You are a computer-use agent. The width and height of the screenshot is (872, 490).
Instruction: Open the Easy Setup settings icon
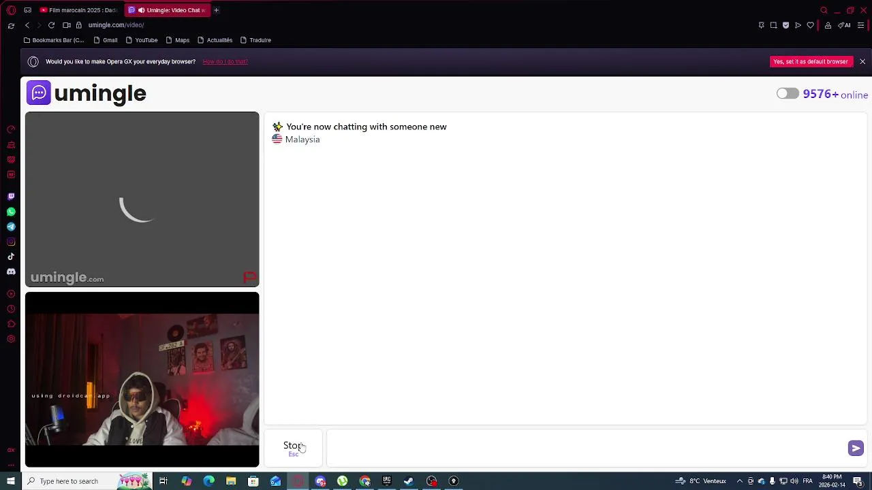pos(861,25)
